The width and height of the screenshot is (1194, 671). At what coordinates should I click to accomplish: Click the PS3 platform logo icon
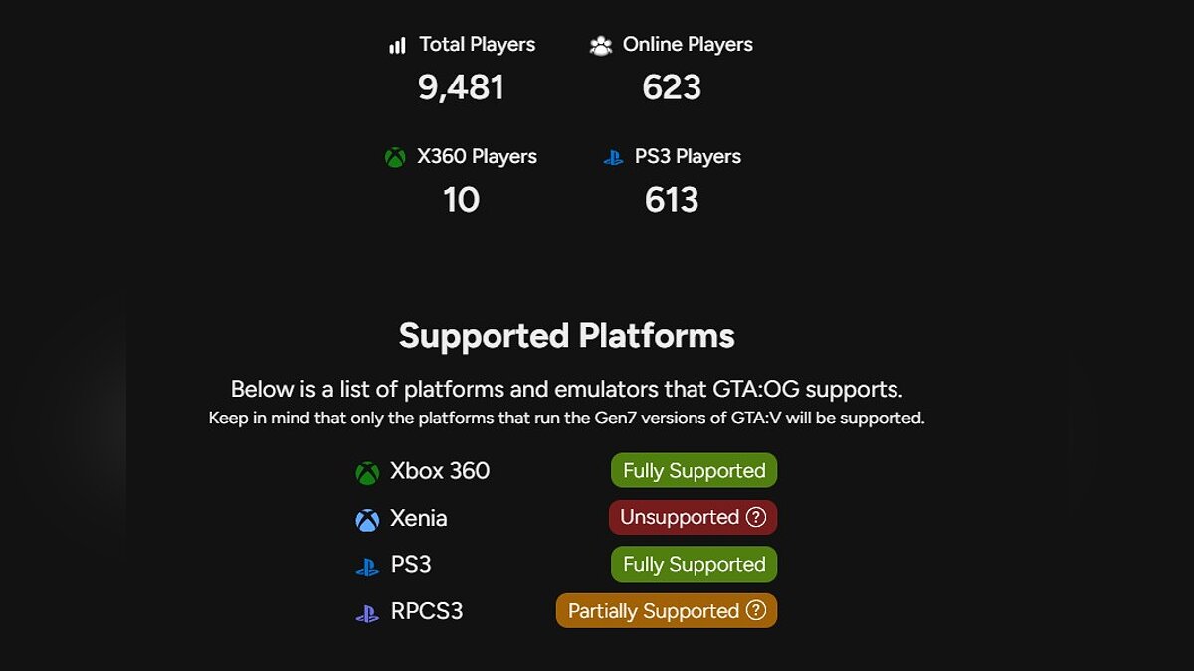[x=367, y=567]
